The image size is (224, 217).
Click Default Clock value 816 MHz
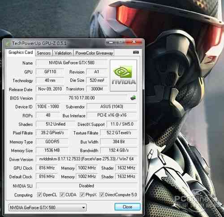pyautogui.click(x=47, y=177)
